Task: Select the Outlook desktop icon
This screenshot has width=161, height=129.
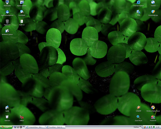Action: pyautogui.click(x=153, y=3)
